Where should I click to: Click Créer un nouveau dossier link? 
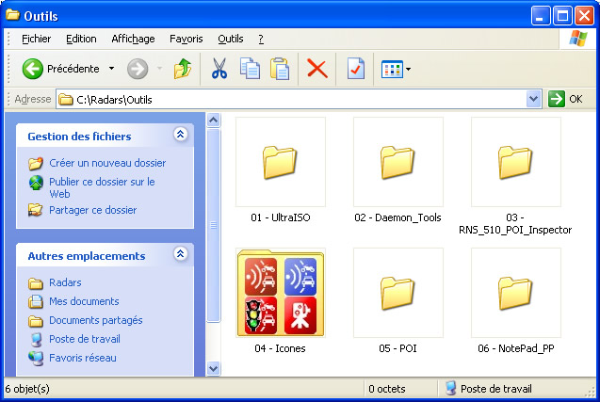107,163
